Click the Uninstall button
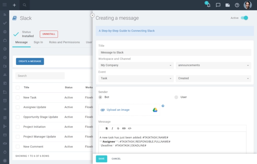 [49, 34]
